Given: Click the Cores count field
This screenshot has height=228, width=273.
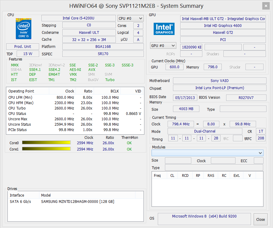Looking at the screenshot, I should click(138, 25).
